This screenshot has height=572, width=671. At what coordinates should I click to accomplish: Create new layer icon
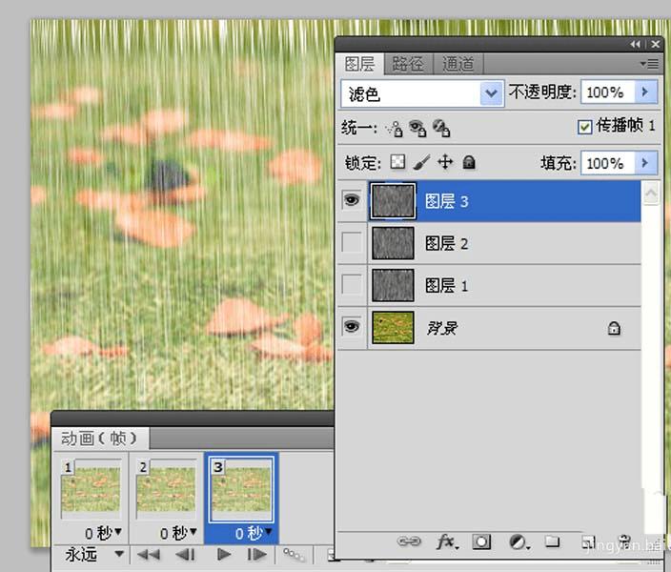(x=588, y=542)
